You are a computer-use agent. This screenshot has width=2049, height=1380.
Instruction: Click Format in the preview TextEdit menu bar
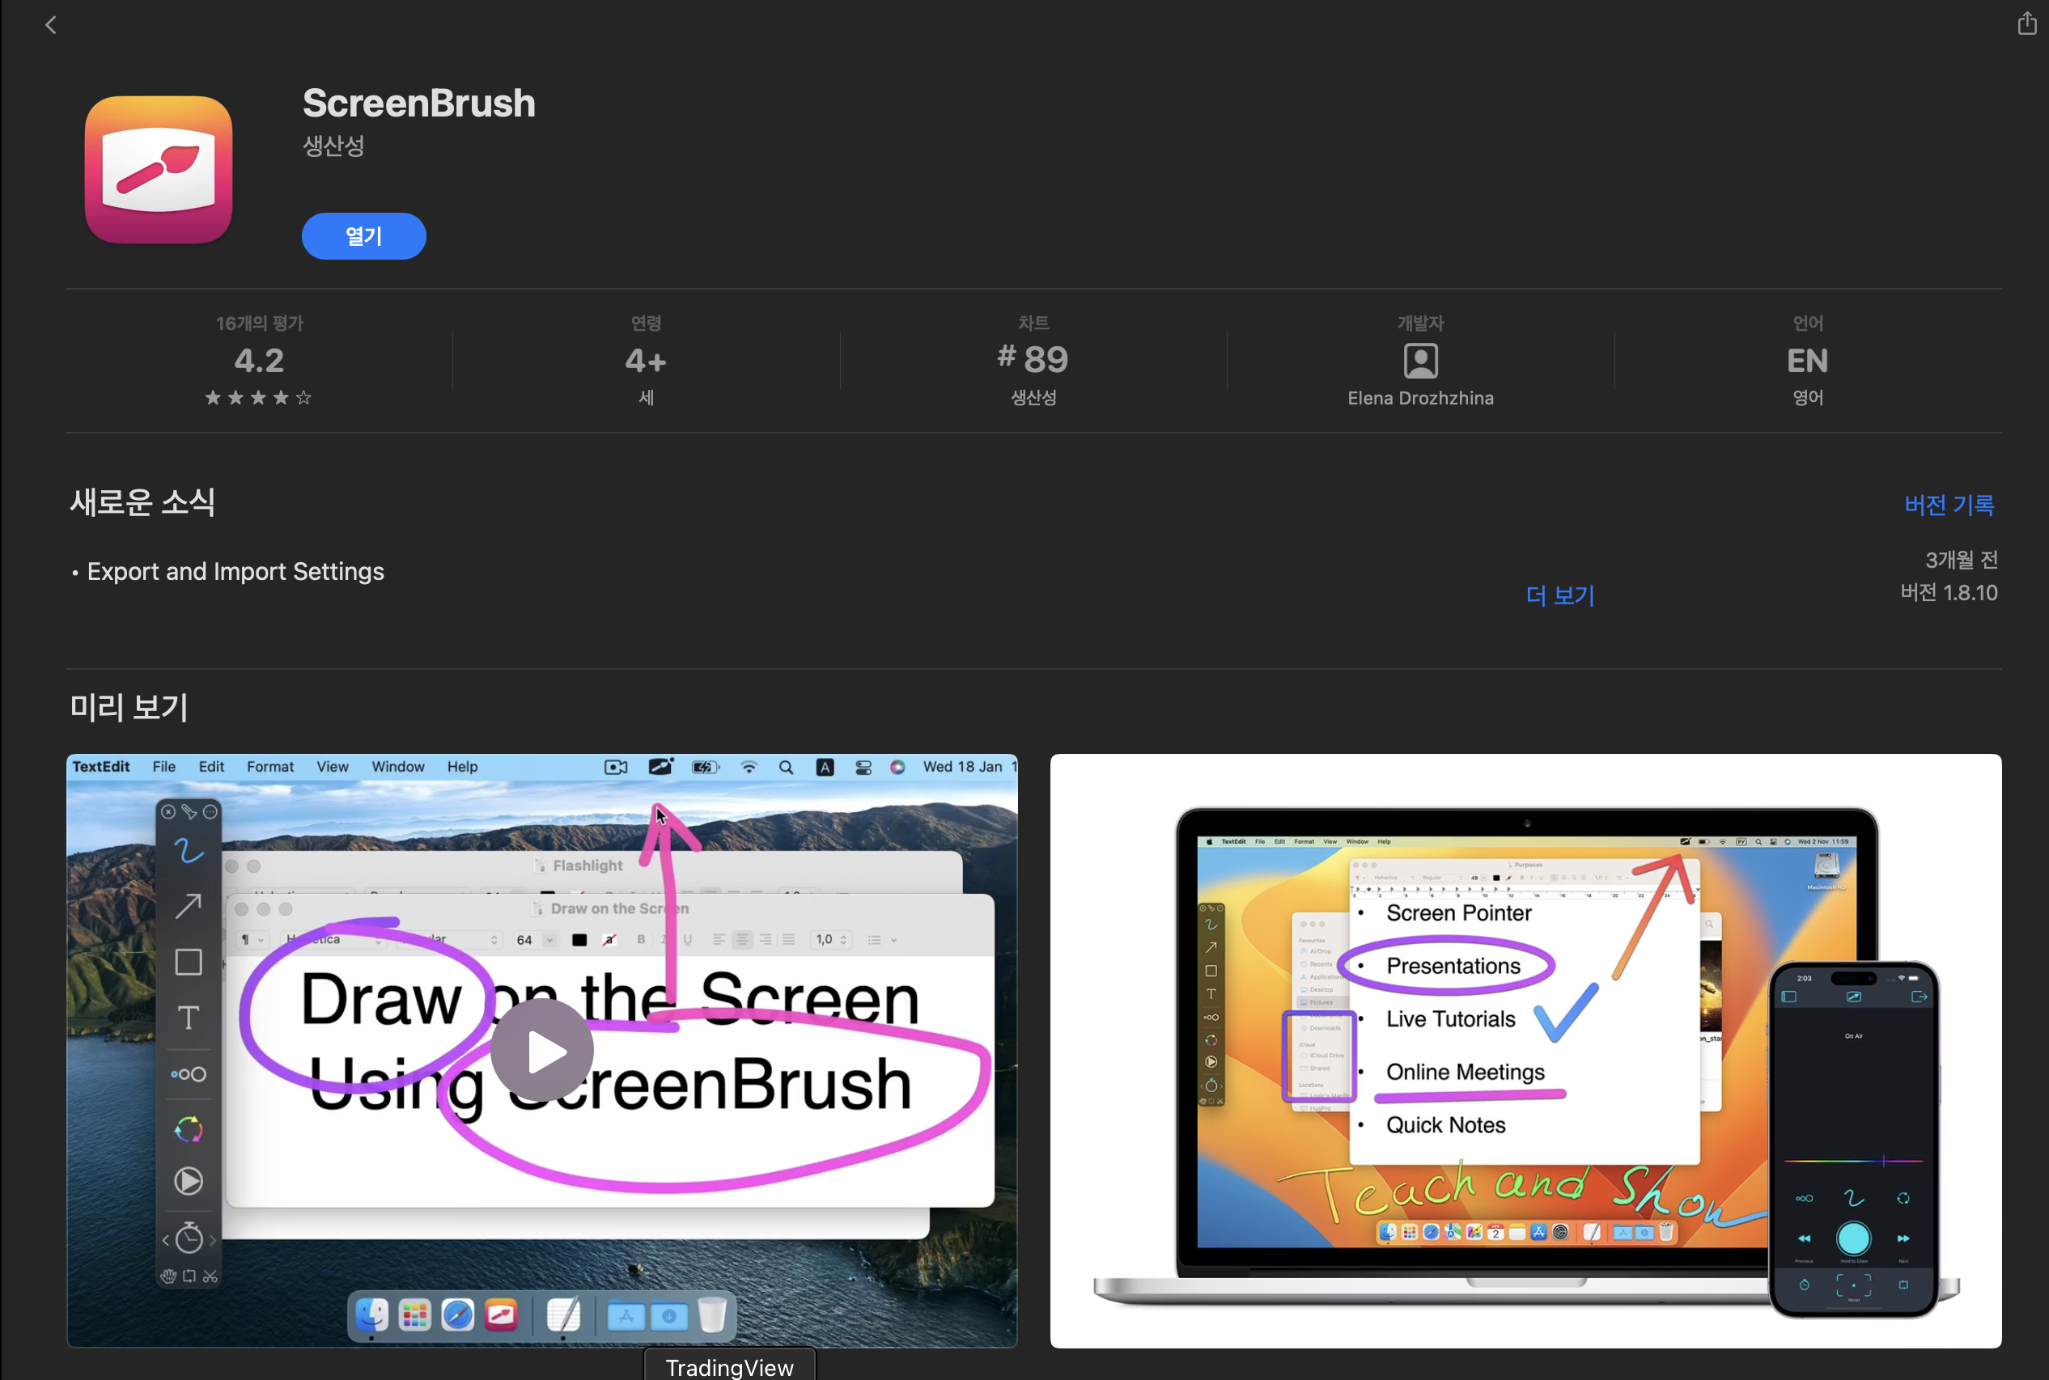point(269,767)
